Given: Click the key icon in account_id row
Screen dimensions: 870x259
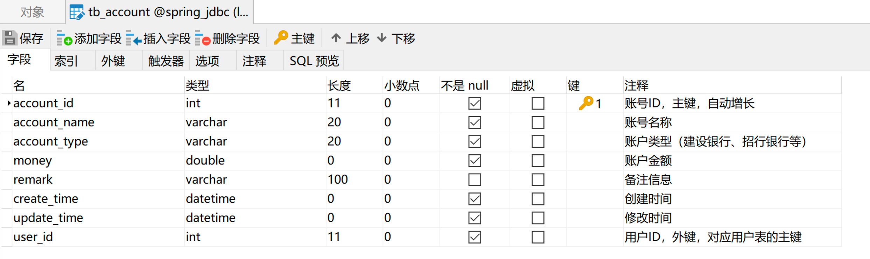Looking at the screenshot, I should coord(586,103).
